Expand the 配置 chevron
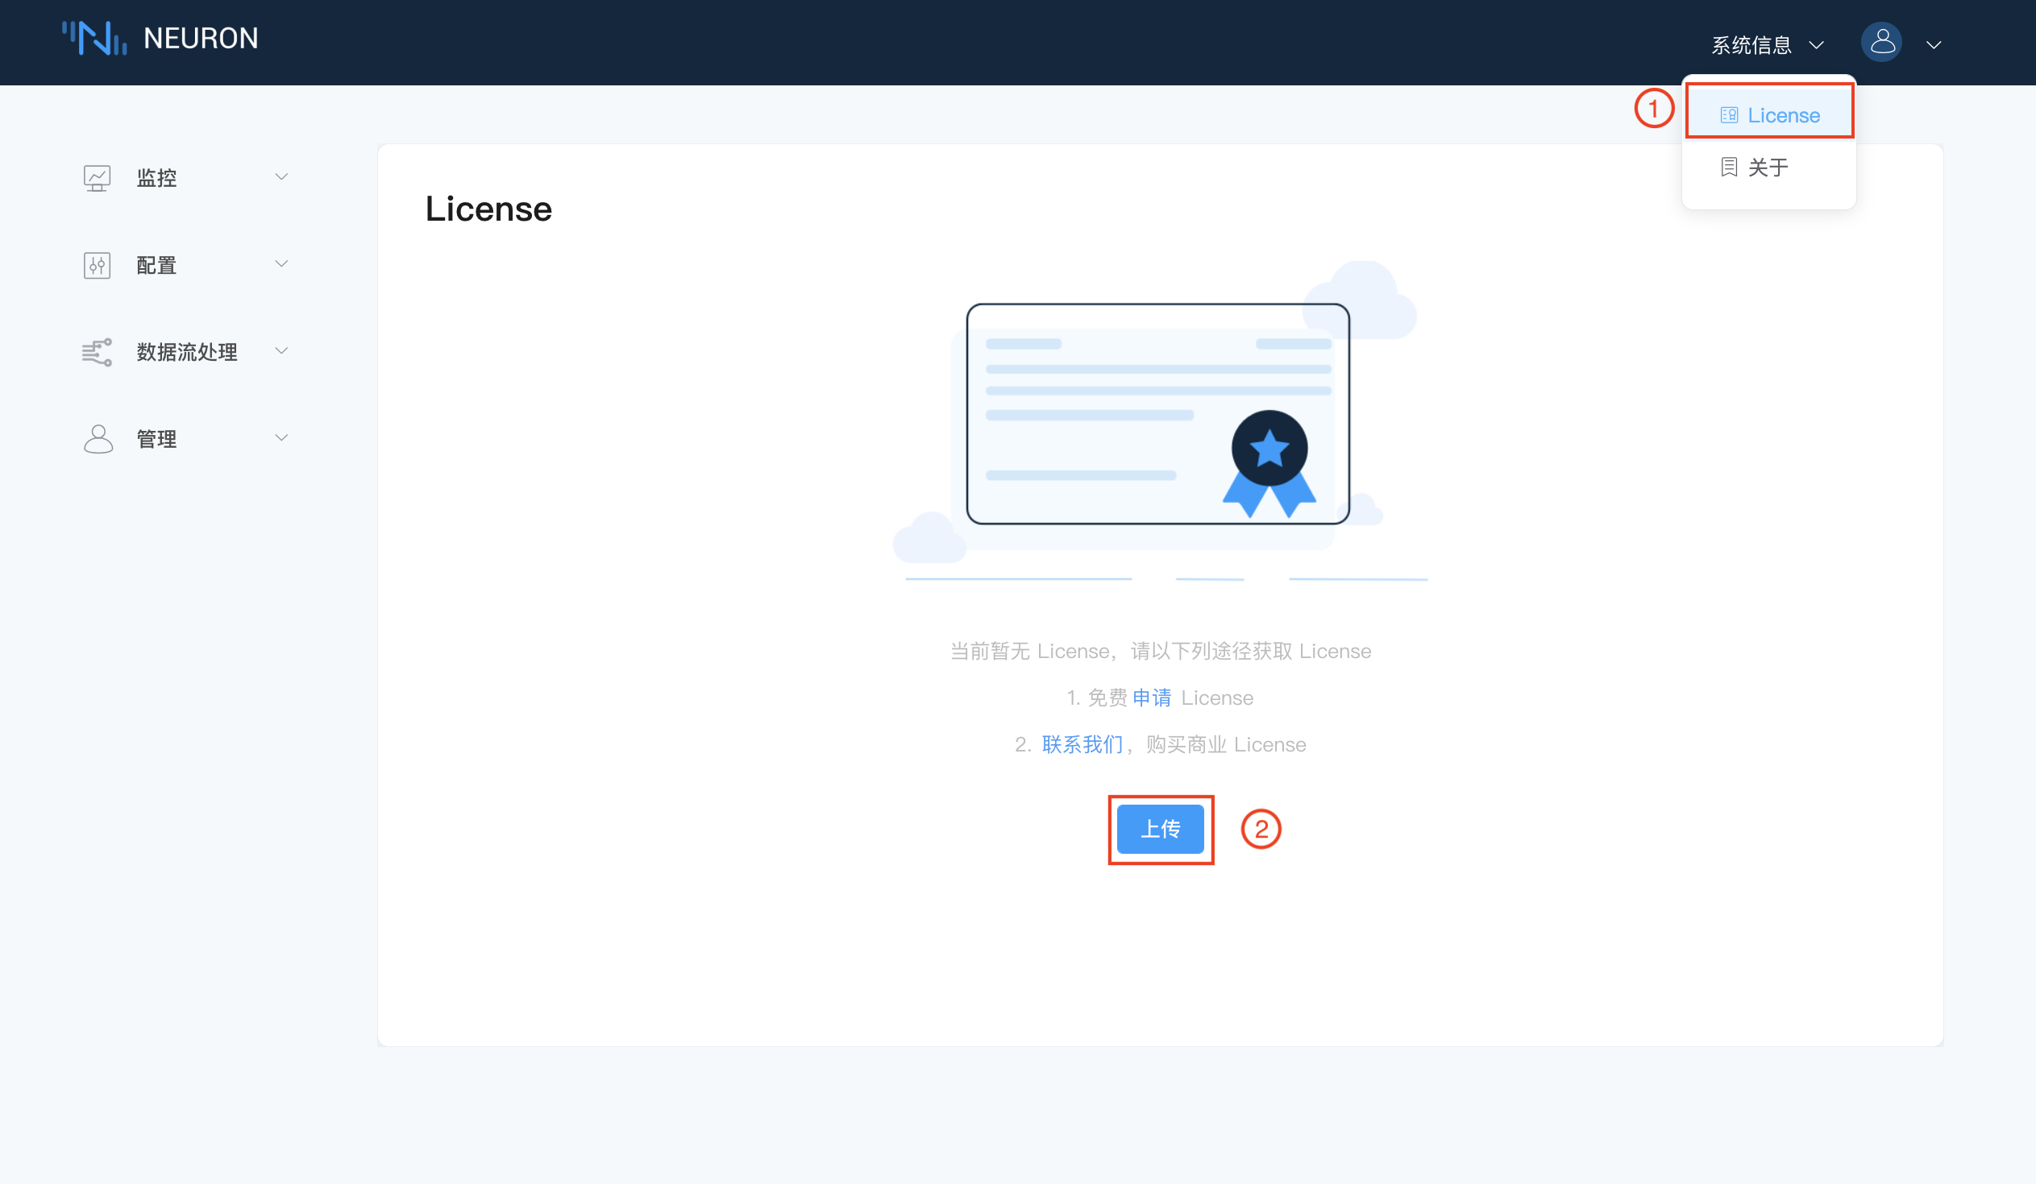2036x1184 pixels. click(281, 264)
